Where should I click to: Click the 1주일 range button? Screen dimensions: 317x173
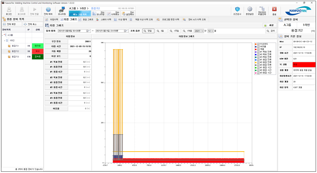pos(174,31)
